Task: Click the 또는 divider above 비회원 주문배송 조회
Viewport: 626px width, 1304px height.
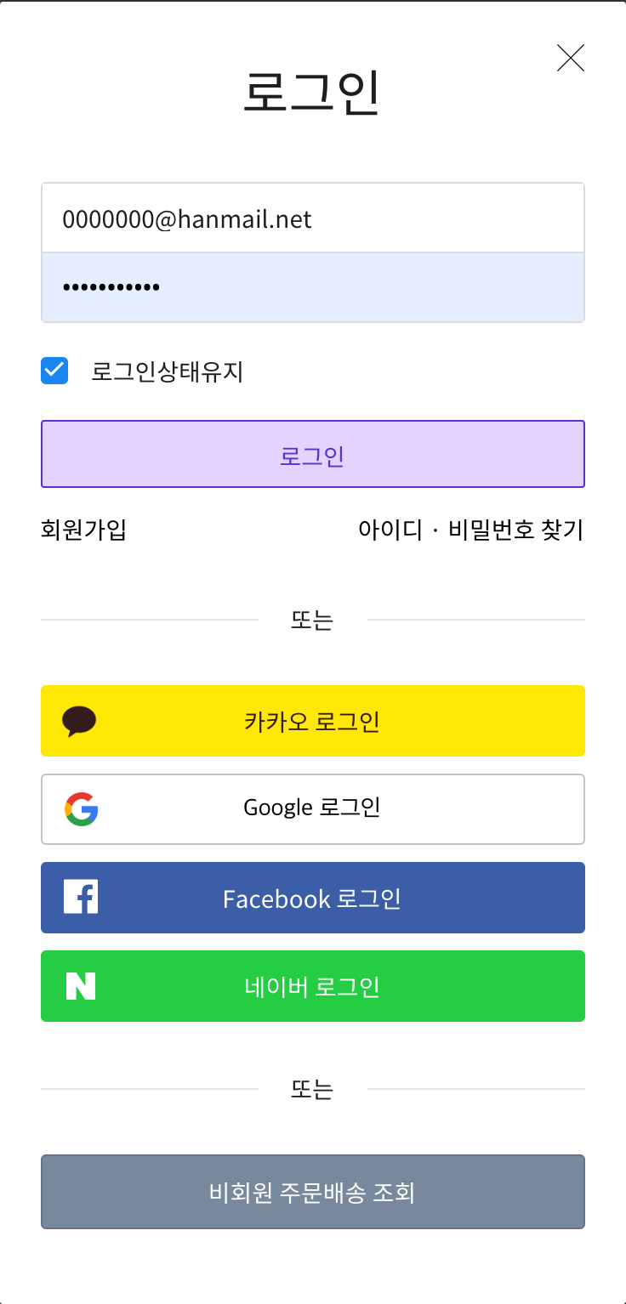Action: (x=312, y=1089)
